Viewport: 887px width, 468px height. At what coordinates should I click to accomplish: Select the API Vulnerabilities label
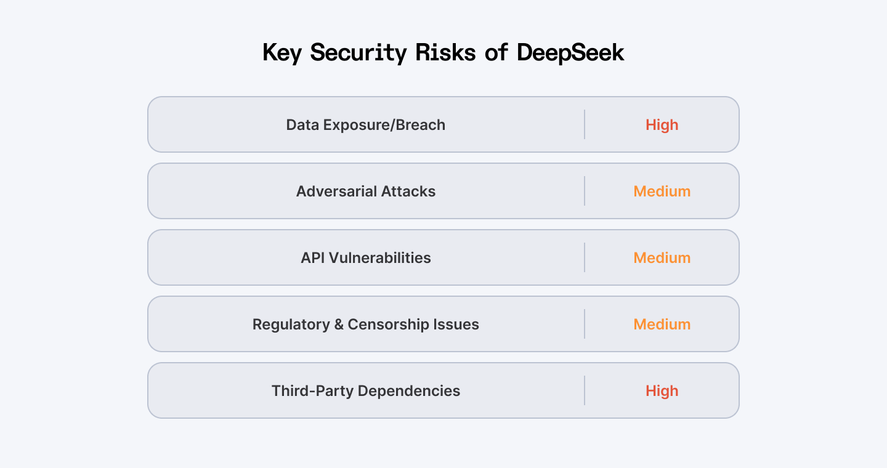(x=366, y=258)
